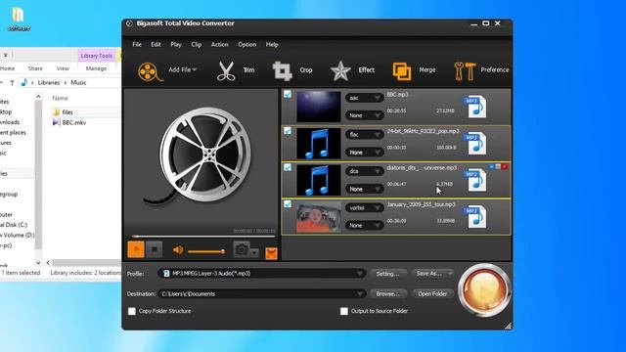The height and width of the screenshot is (352, 626).
Task: Click the BBC.mp3 video thumbnail
Action: [x=319, y=107]
